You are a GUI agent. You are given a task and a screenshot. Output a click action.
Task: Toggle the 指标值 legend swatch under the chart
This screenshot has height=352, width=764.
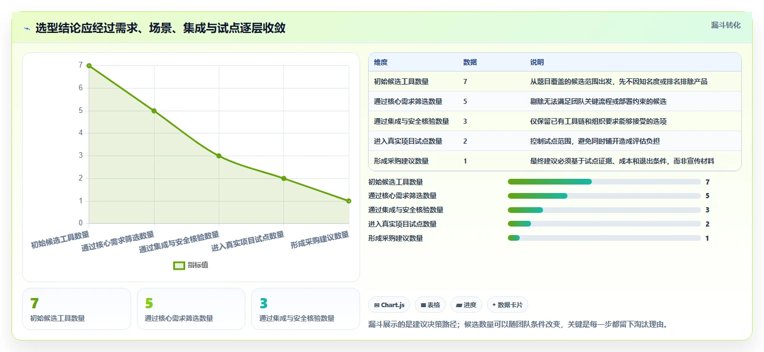click(x=179, y=265)
